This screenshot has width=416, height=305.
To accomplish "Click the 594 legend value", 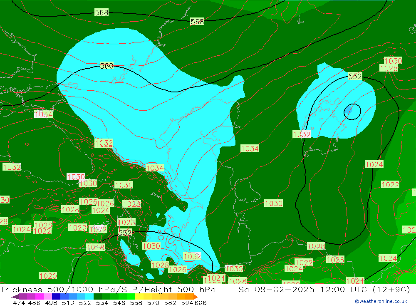I will [187, 303].
